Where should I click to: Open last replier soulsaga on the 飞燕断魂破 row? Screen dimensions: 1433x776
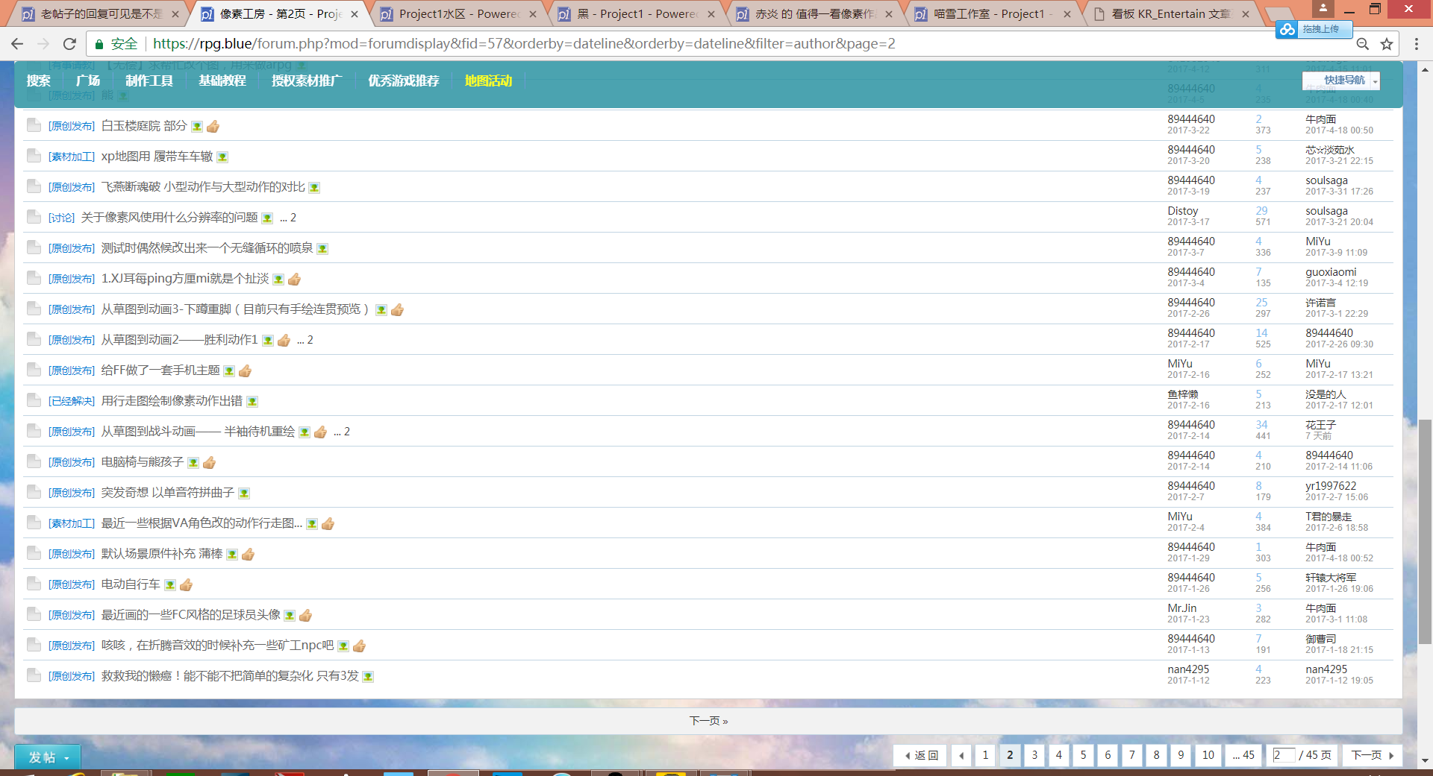1326,180
